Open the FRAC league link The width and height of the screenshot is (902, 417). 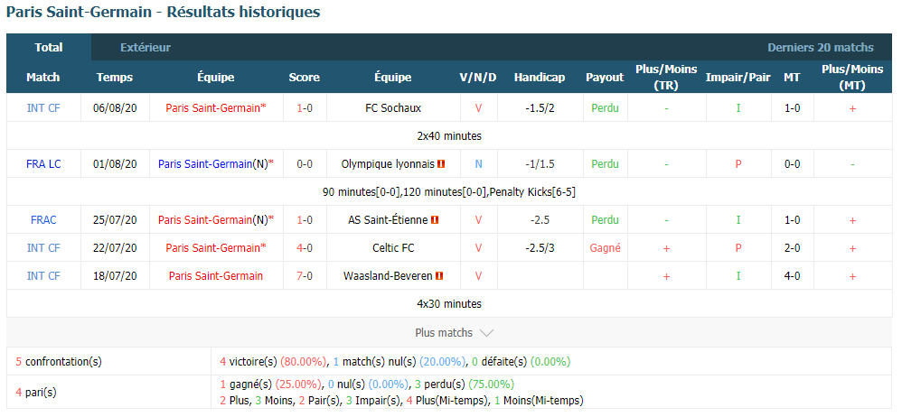coord(43,220)
